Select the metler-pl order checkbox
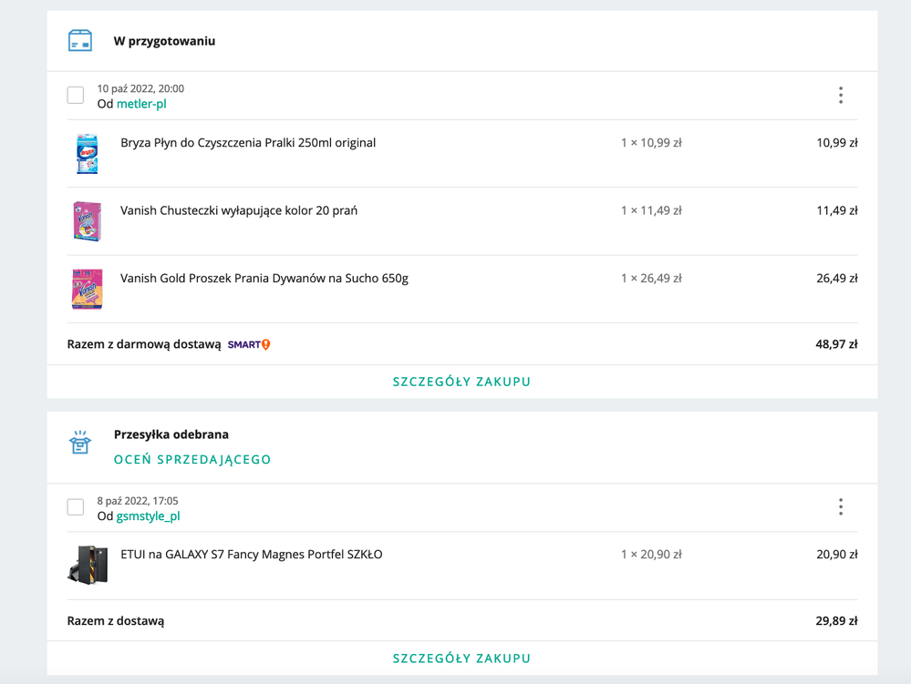Viewport: 911px width, 684px height. 76,95
